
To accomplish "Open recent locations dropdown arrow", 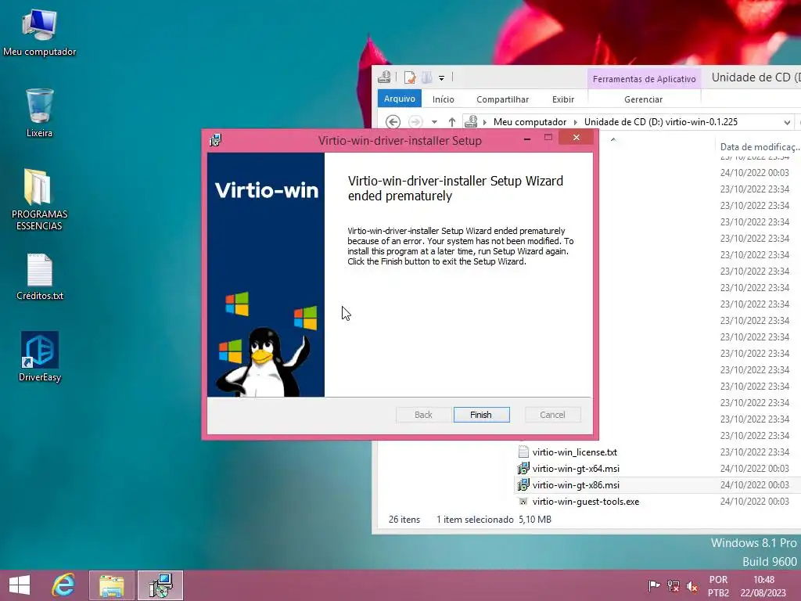I will (x=434, y=122).
